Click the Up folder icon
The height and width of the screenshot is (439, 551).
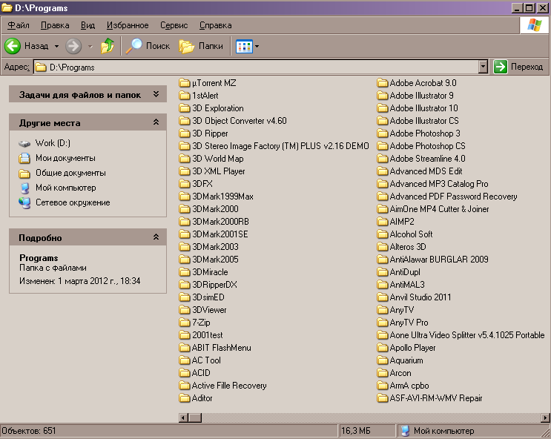[108, 46]
